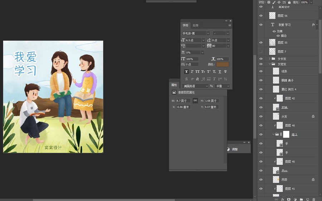The height and width of the screenshot is (201, 322).
Task: Add a layer mask from bottom bar
Action: coord(289,199)
